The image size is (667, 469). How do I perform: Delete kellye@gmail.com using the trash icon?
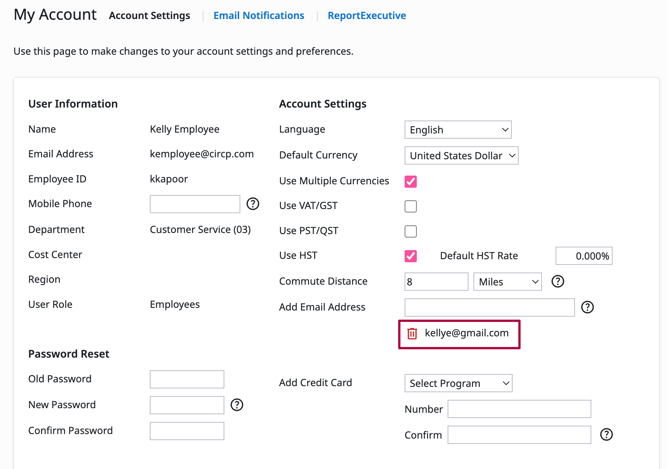(412, 333)
